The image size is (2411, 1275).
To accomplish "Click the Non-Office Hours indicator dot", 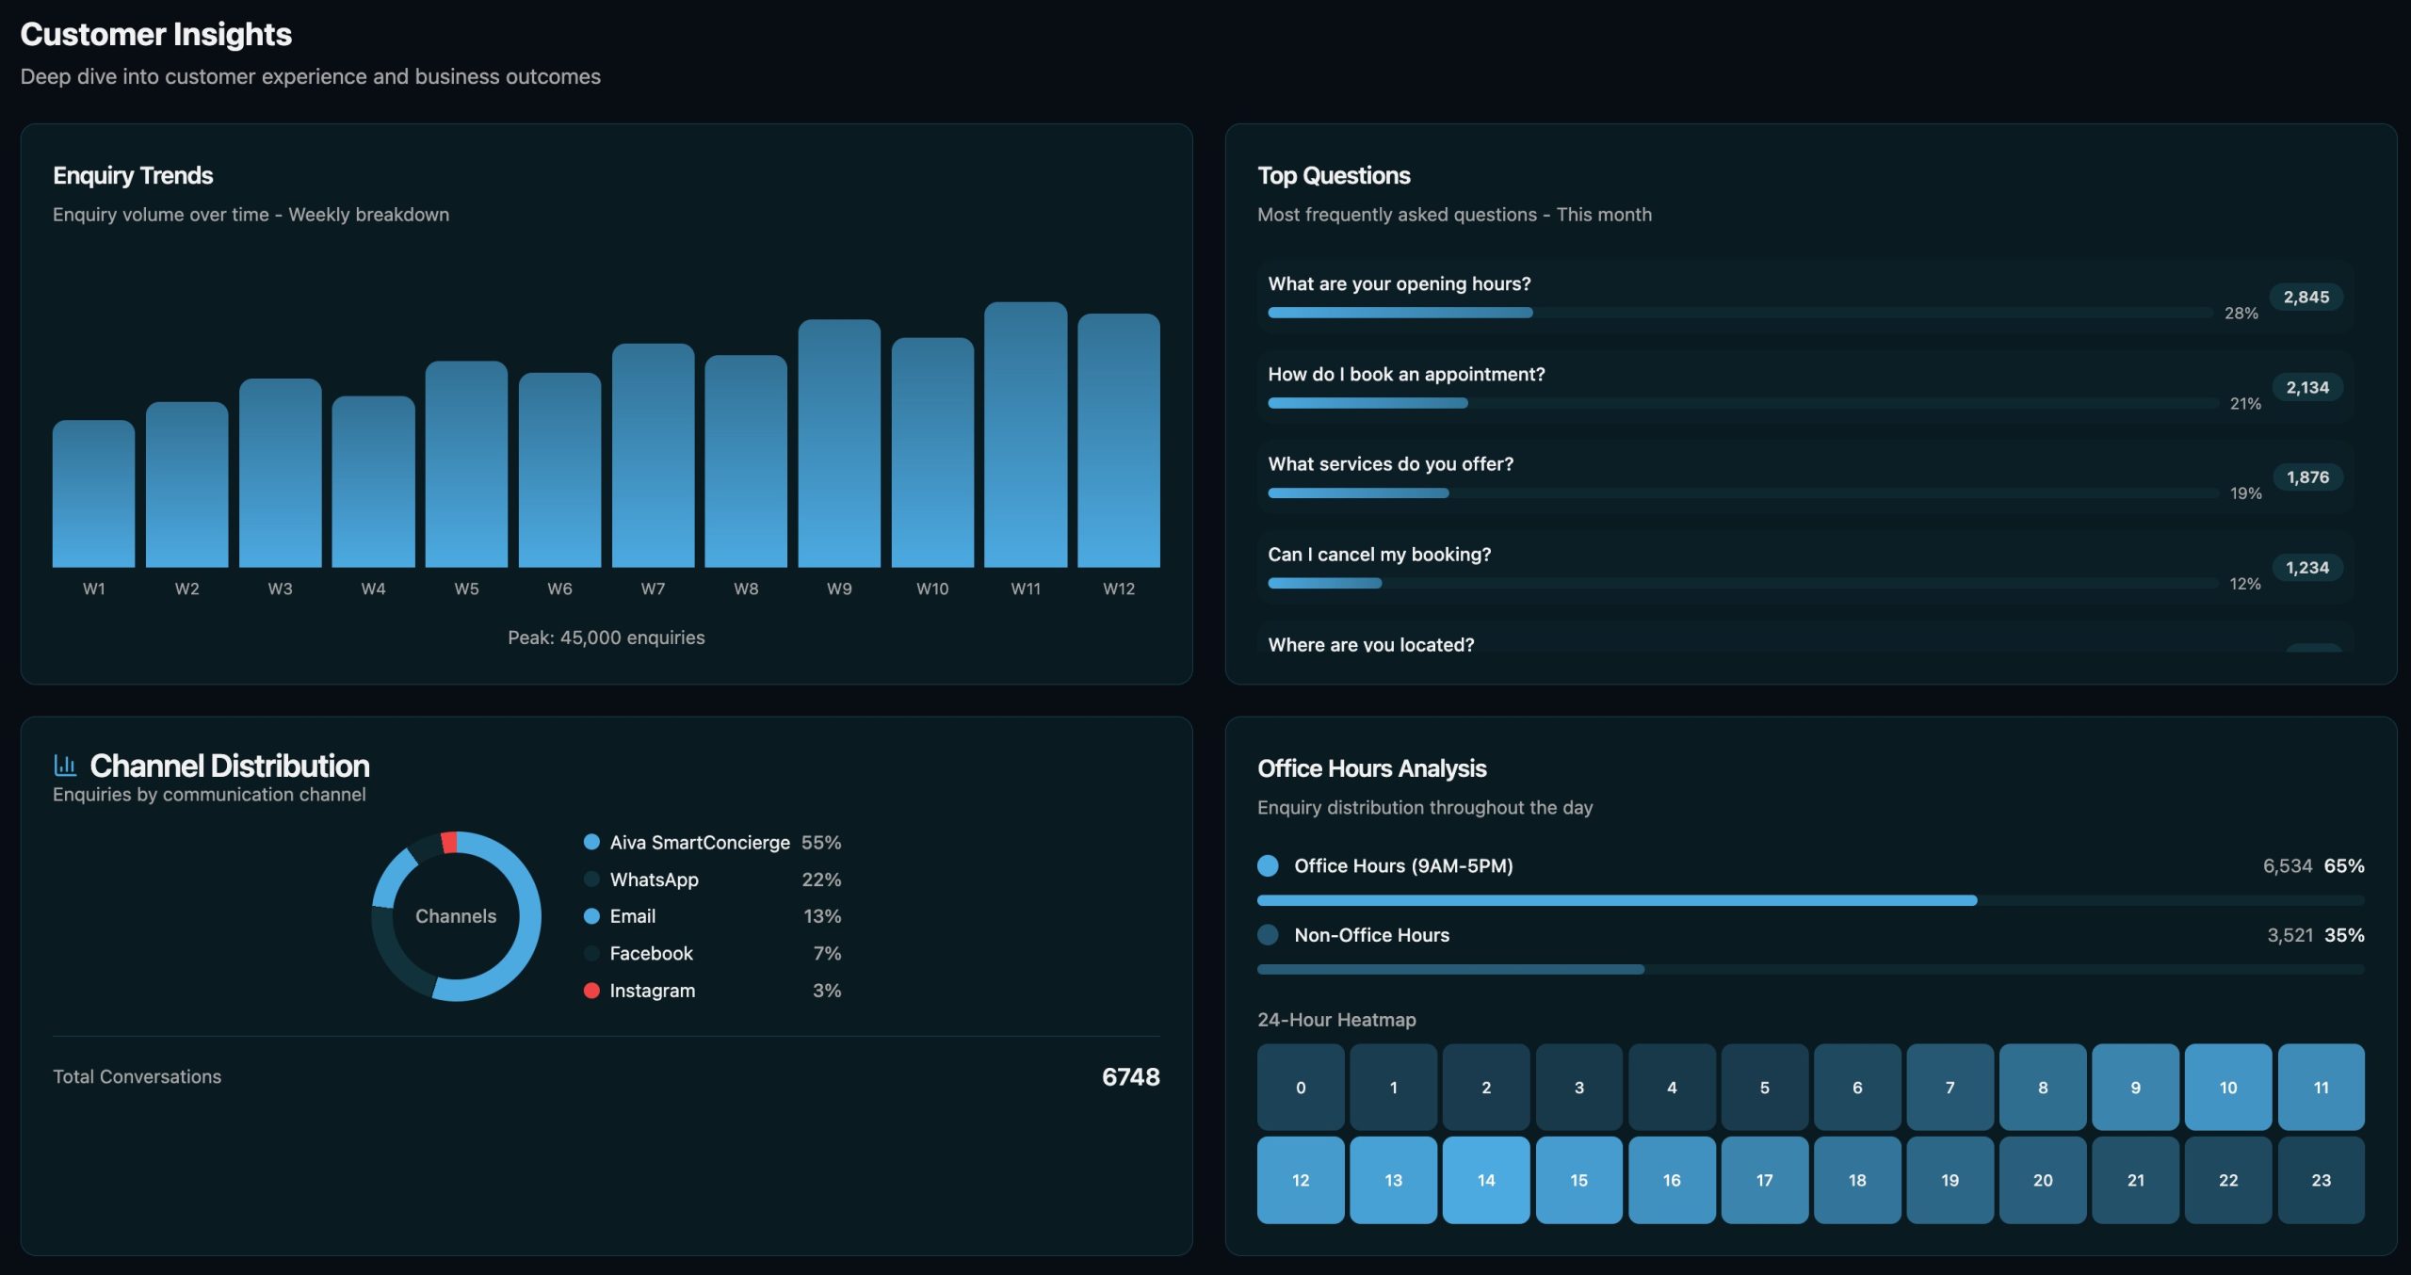I will coord(1268,935).
